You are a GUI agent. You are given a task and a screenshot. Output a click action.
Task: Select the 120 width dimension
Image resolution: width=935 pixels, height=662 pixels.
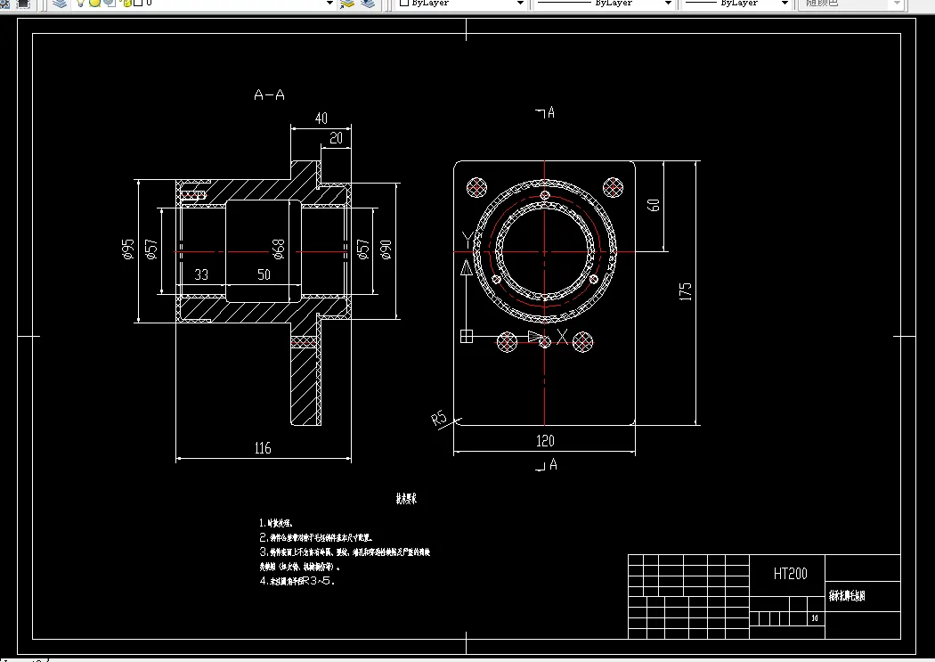(545, 441)
